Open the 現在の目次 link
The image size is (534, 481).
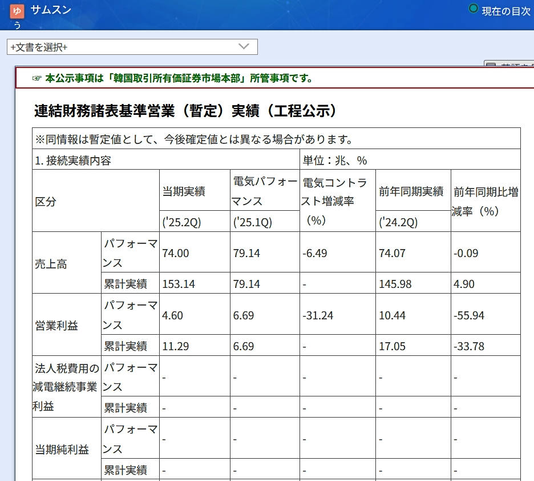506,11
